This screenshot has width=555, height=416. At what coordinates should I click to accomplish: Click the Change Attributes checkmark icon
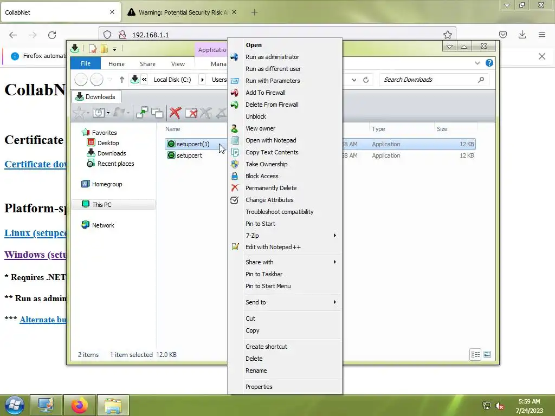(234, 200)
